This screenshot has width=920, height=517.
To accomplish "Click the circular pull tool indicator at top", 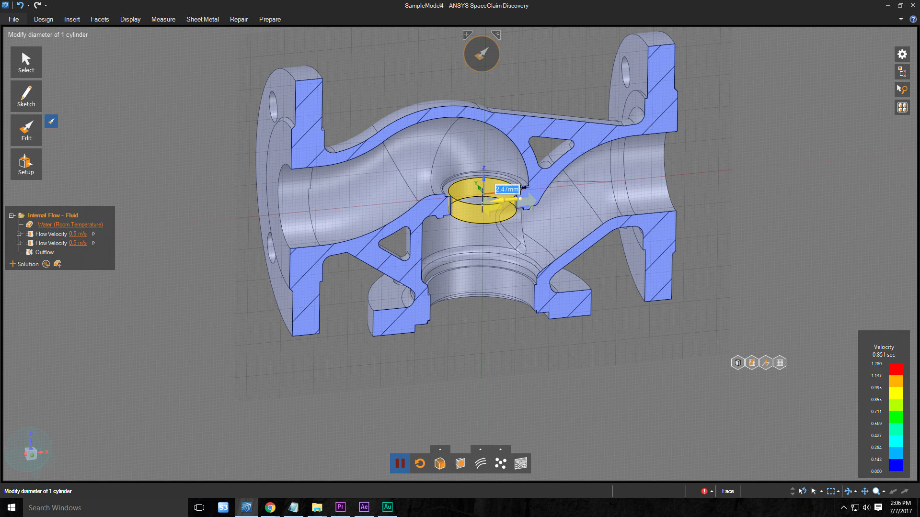I will pyautogui.click(x=482, y=54).
